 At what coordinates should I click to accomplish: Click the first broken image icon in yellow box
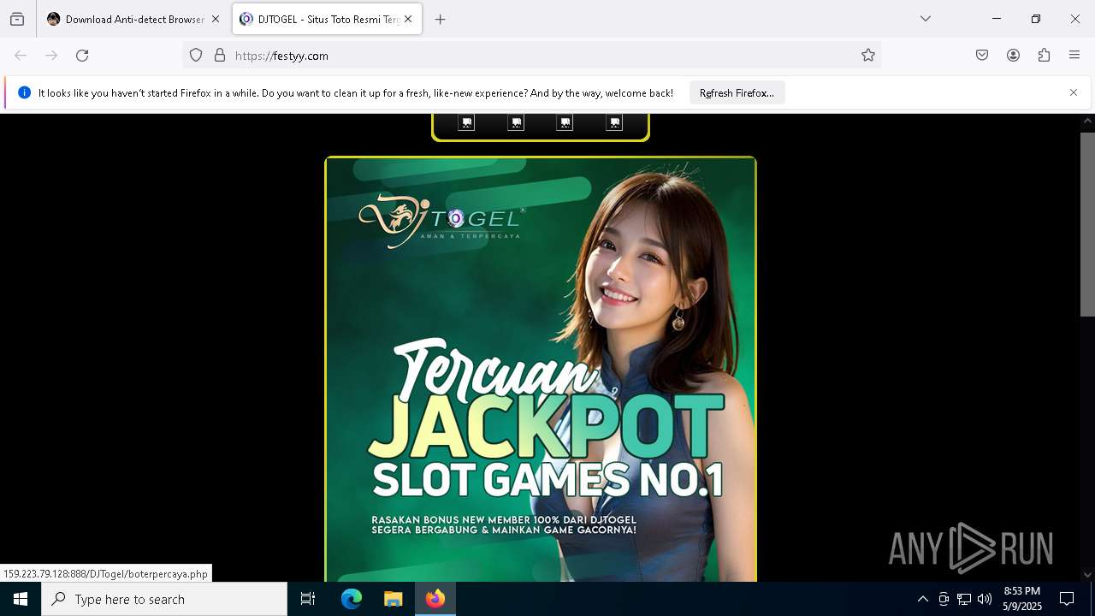tap(466, 122)
